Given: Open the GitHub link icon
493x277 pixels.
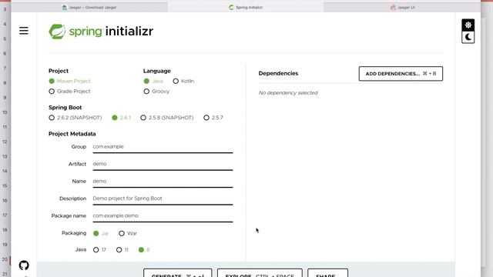Looking at the screenshot, I should (x=24, y=265).
